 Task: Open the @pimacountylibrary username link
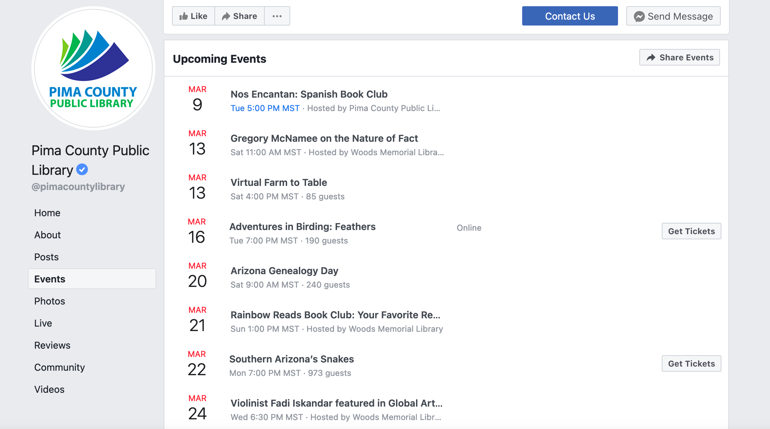point(78,187)
